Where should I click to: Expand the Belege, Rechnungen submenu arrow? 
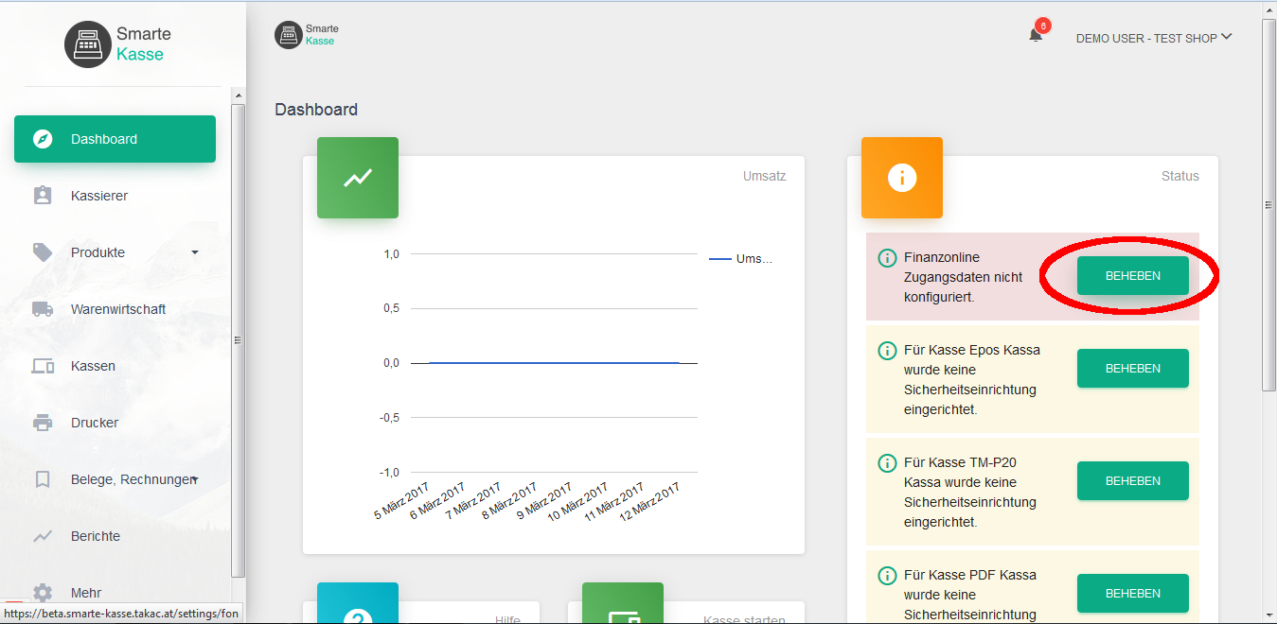pos(195,480)
